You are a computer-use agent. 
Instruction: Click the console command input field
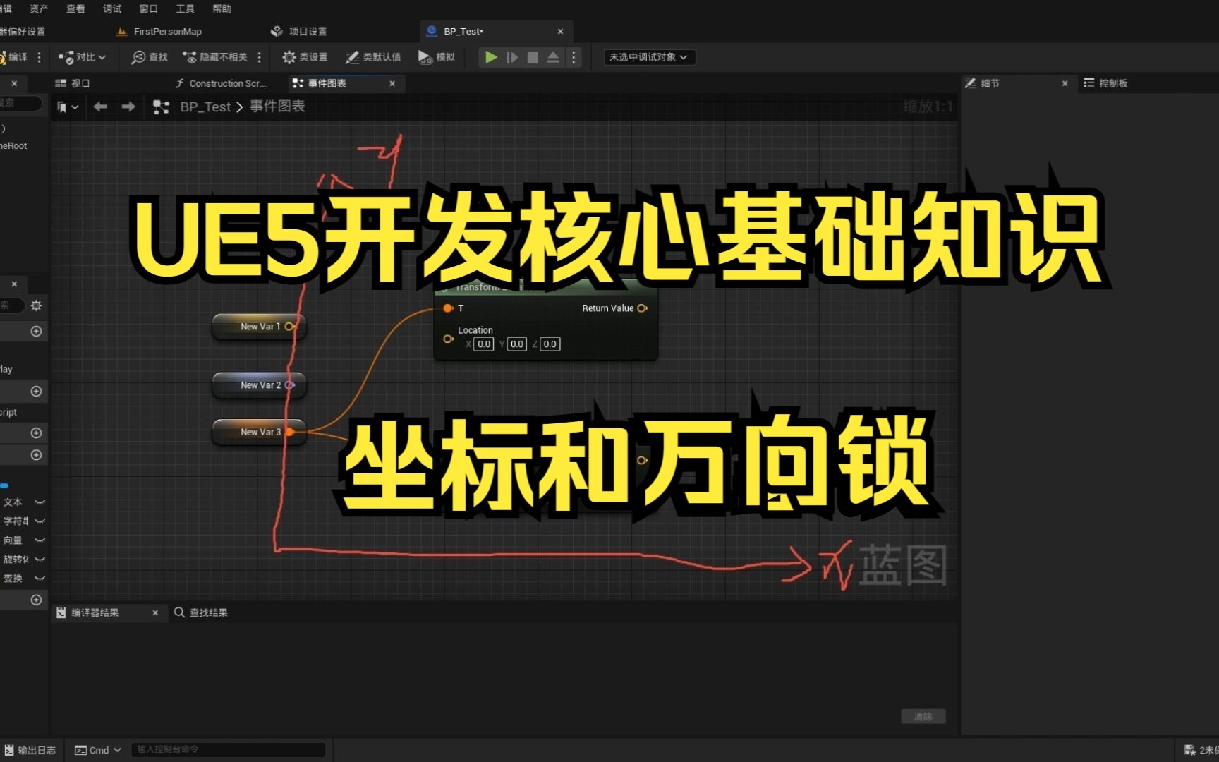229,749
